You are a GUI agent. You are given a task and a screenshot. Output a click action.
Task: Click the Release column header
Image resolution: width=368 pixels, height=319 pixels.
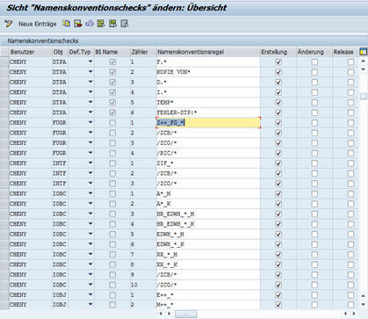point(345,52)
